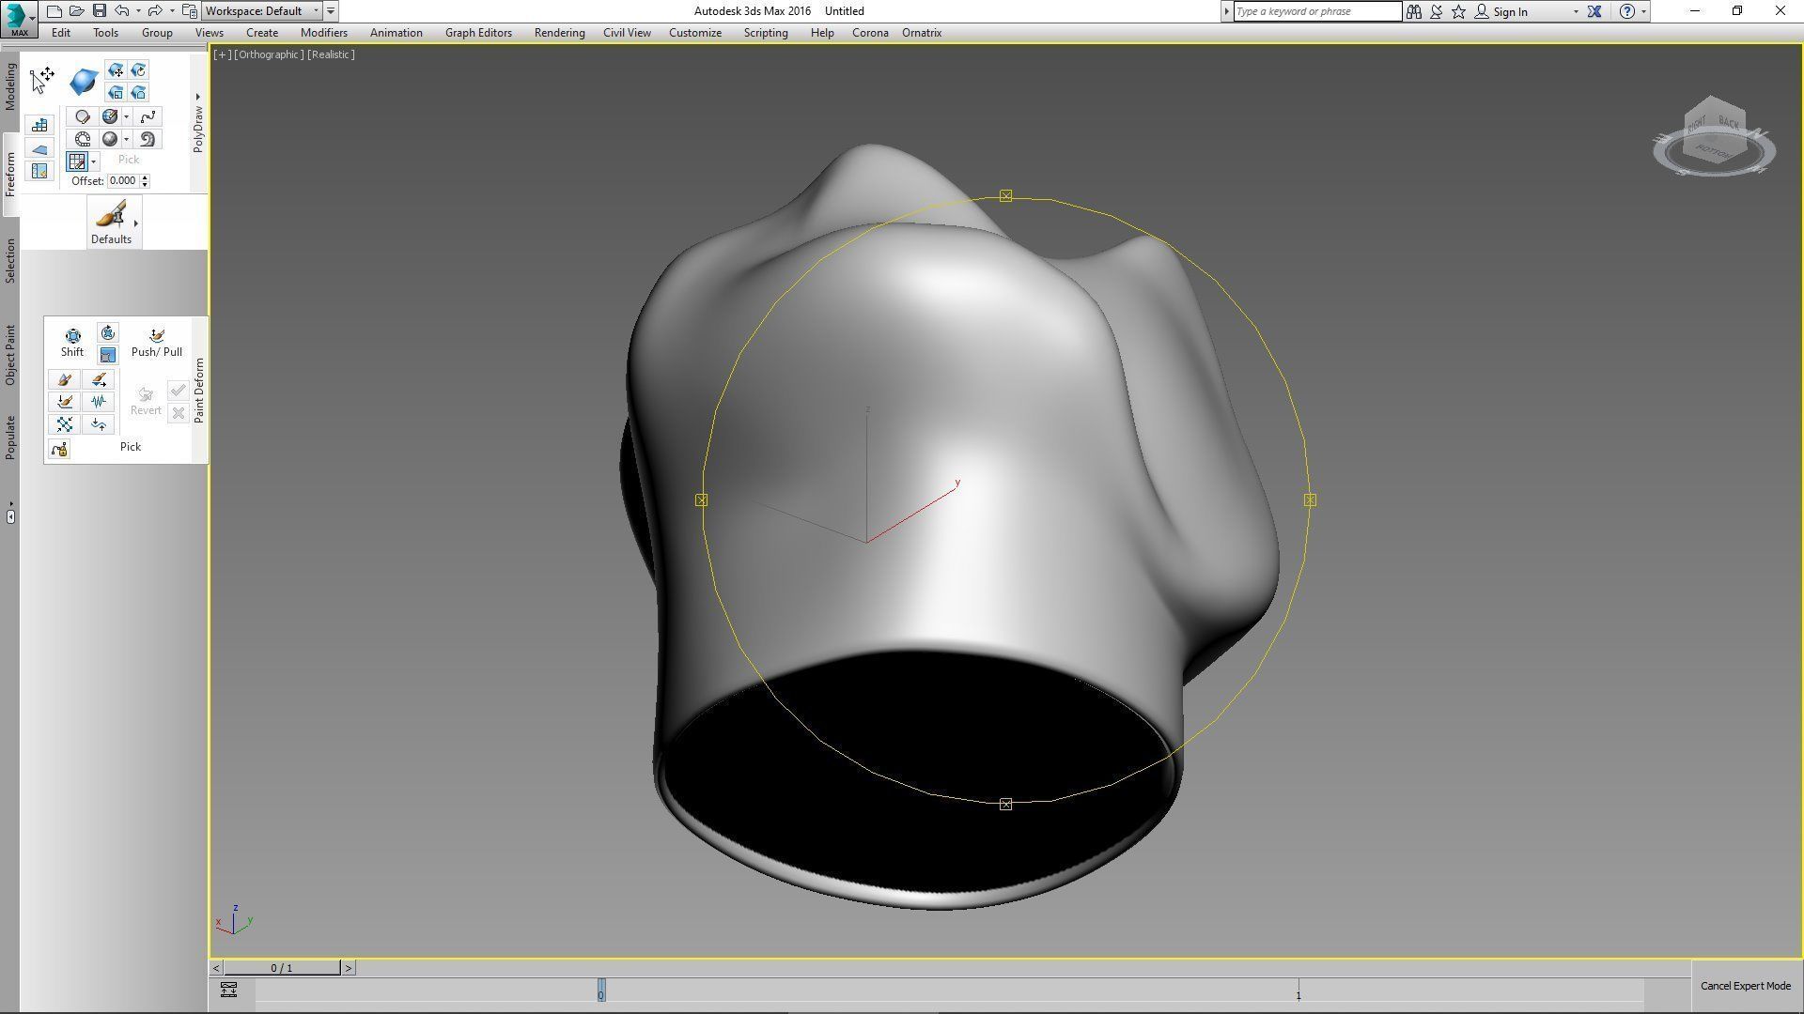1804x1014 pixels.
Task: Expand Topology tool flyout arrow
Action: point(127,117)
